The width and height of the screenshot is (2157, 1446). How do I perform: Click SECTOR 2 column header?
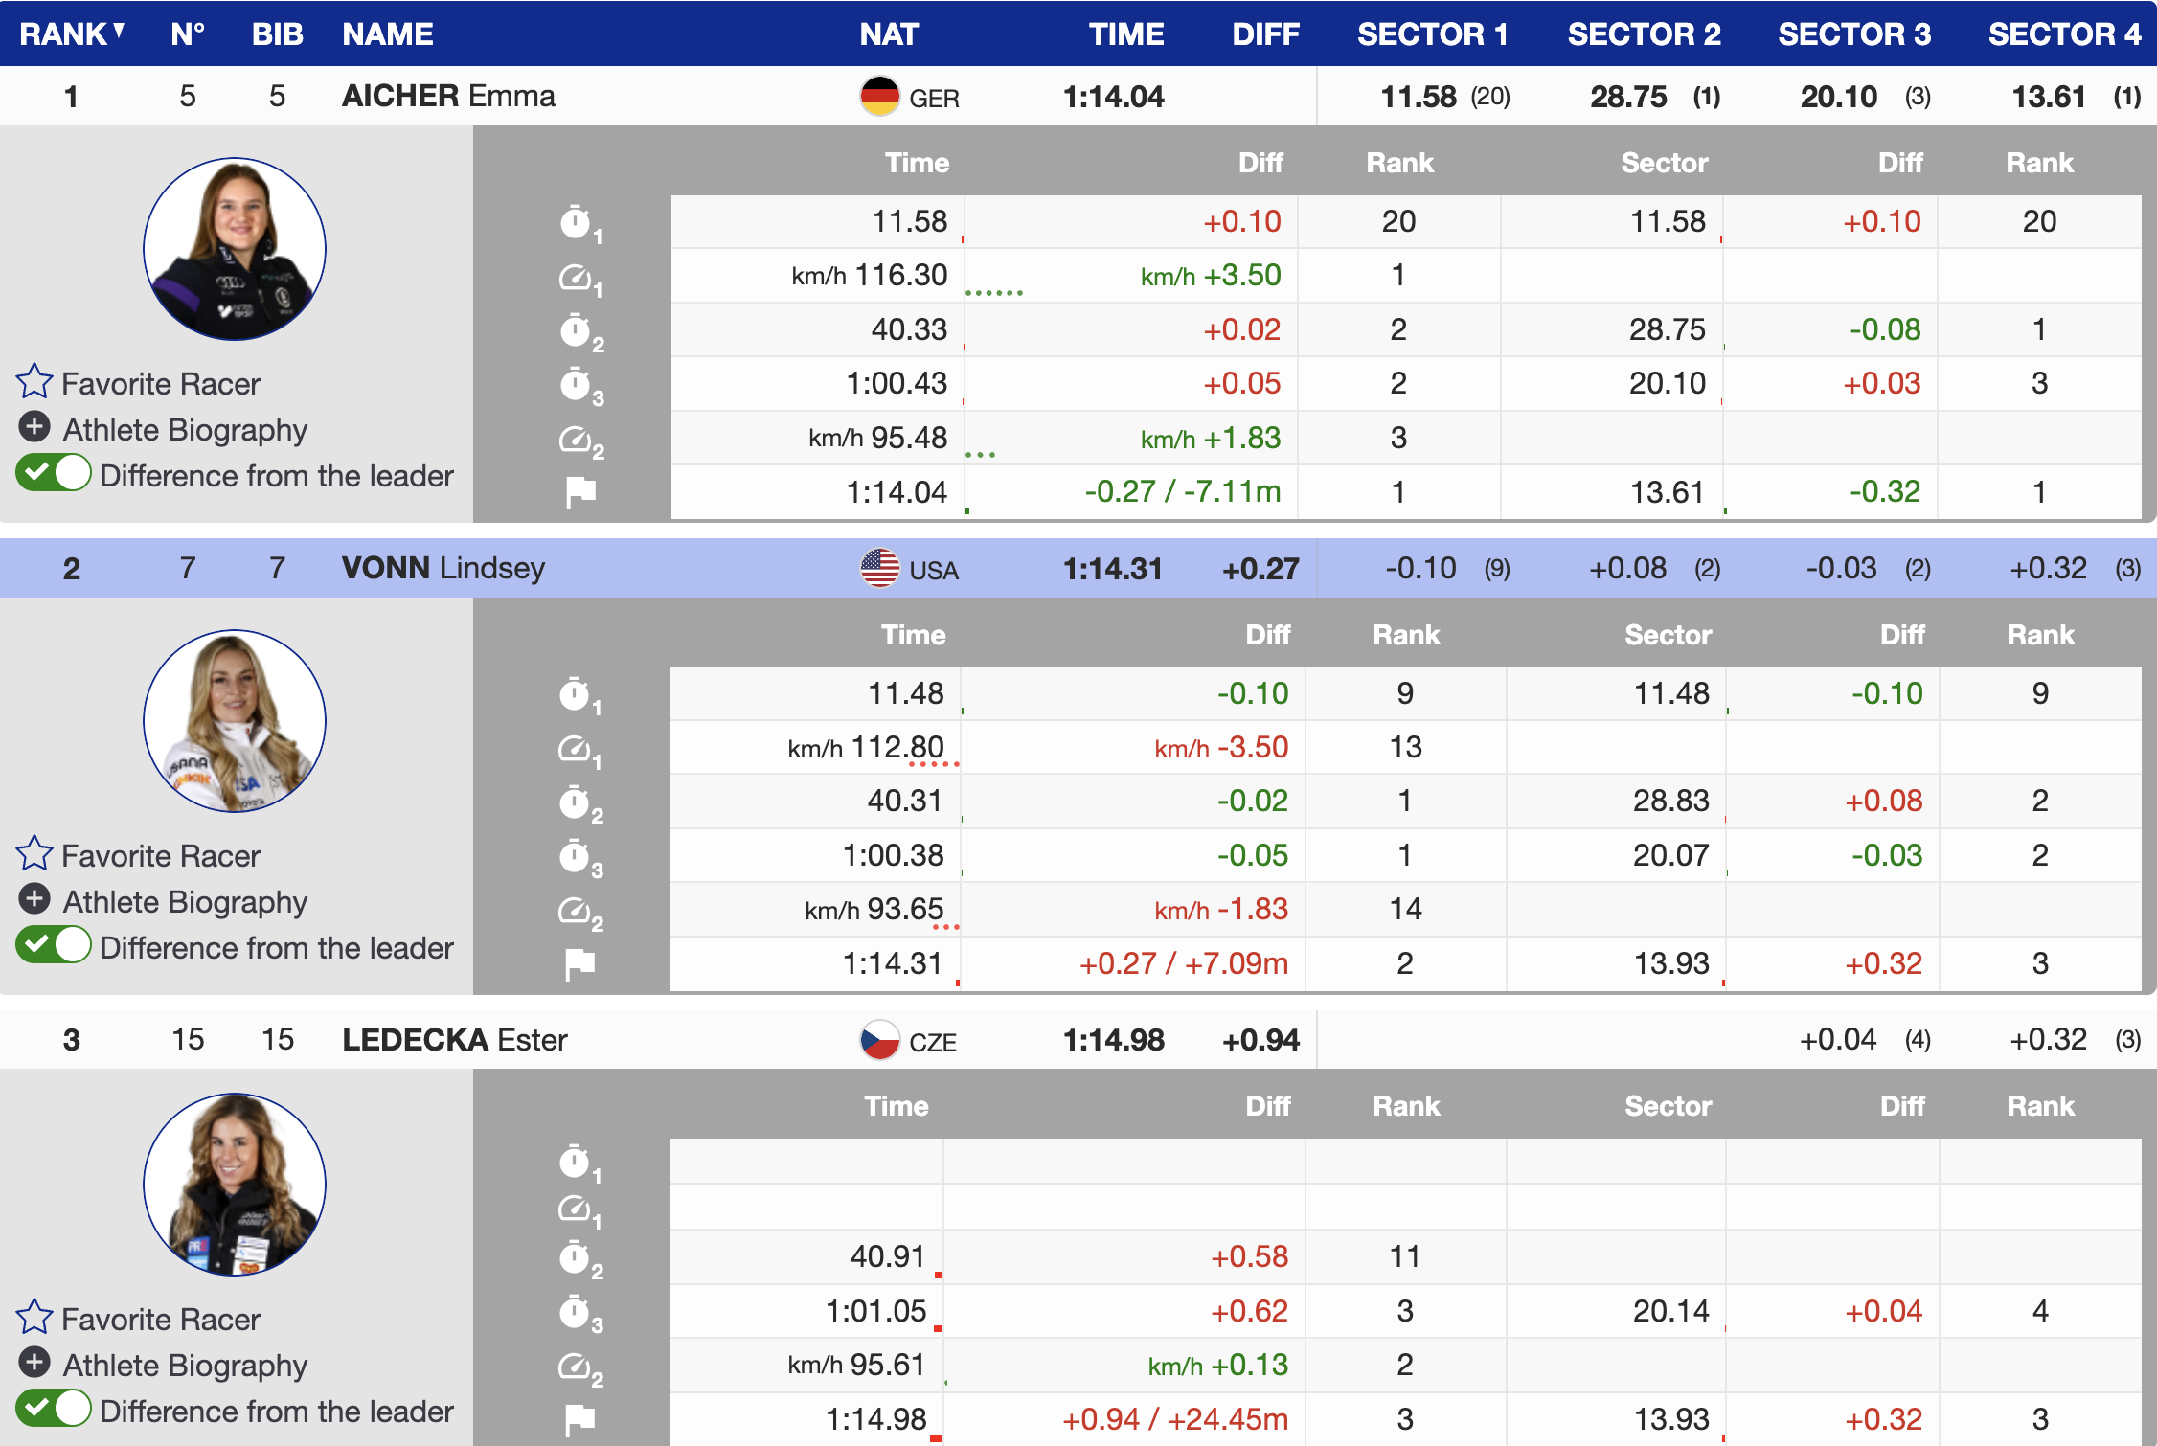pos(1644,34)
